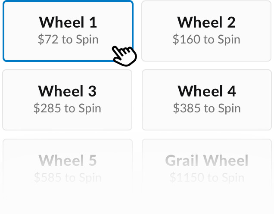The height and width of the screenshot is (214, 274).
Task: Click the bold "Wheel 2" heading
Action: pos(206,22)
